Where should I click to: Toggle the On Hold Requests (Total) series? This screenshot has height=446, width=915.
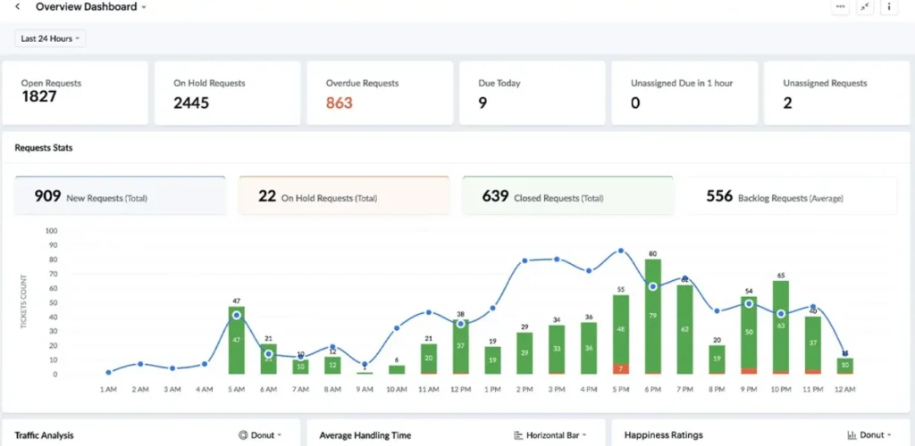344,196
